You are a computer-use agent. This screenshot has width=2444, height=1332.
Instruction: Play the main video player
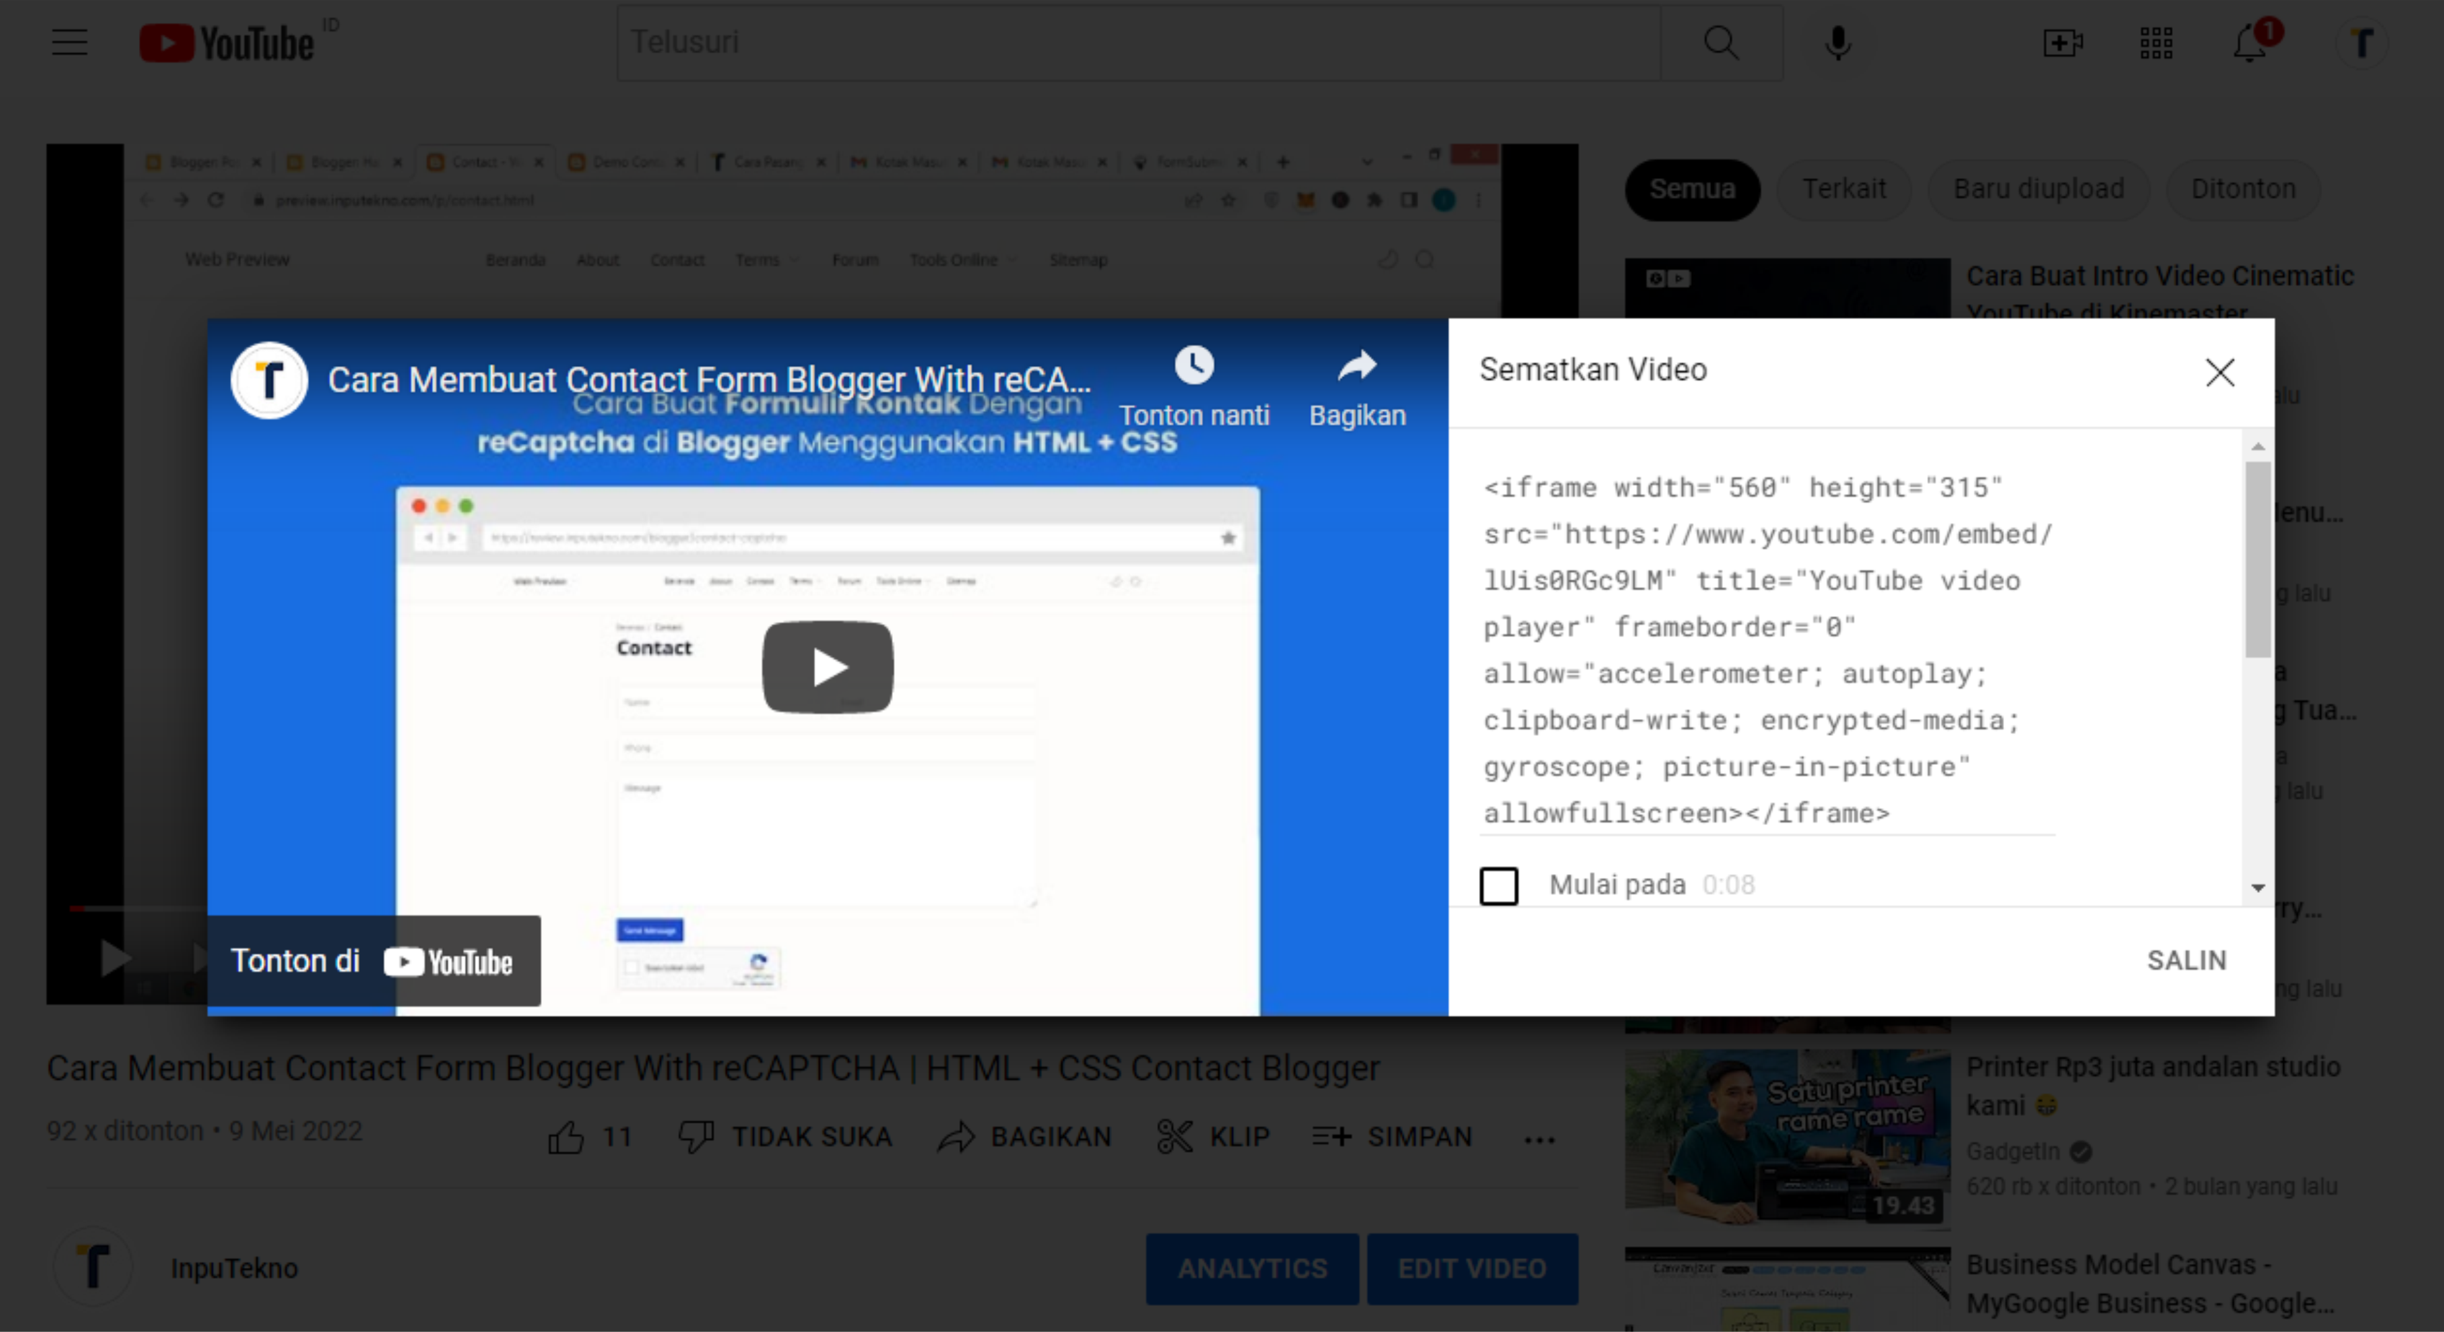(116, 957)
